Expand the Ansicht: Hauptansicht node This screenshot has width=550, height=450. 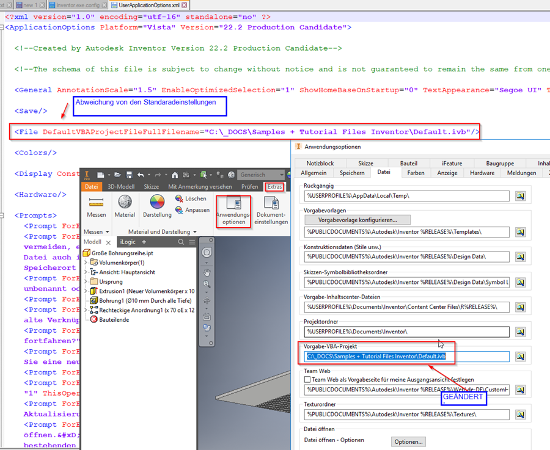click(86, 272)
